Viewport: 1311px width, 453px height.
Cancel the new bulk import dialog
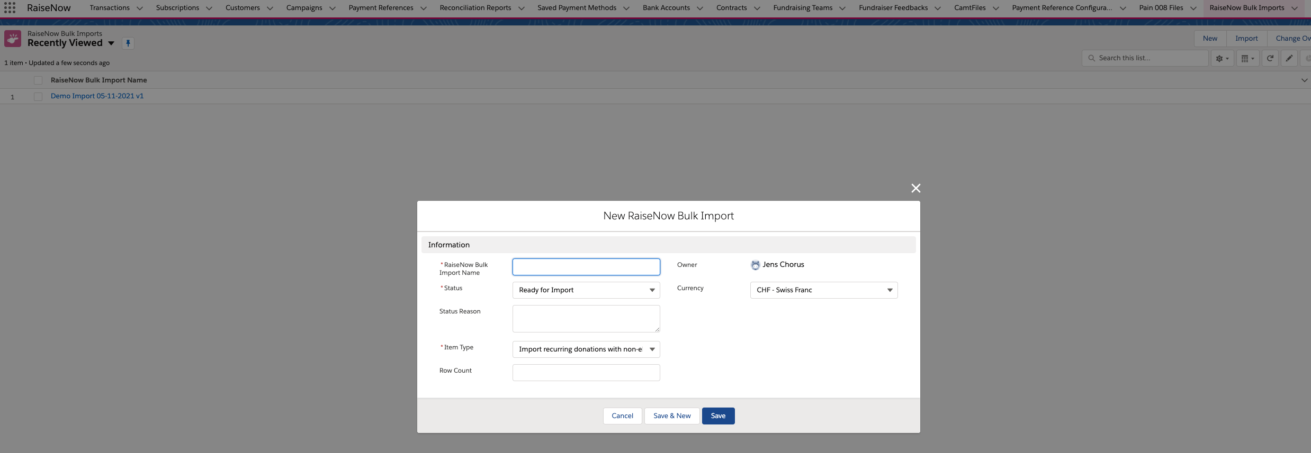622,416
